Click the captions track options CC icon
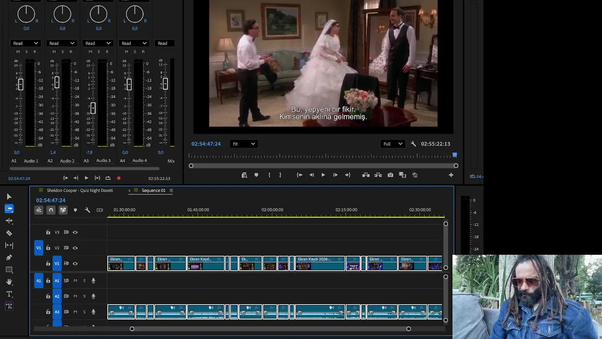 pos(100,210)
